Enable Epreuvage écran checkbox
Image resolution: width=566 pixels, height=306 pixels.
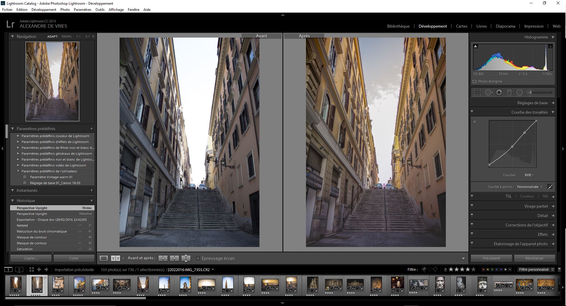[x=198, y=258]
